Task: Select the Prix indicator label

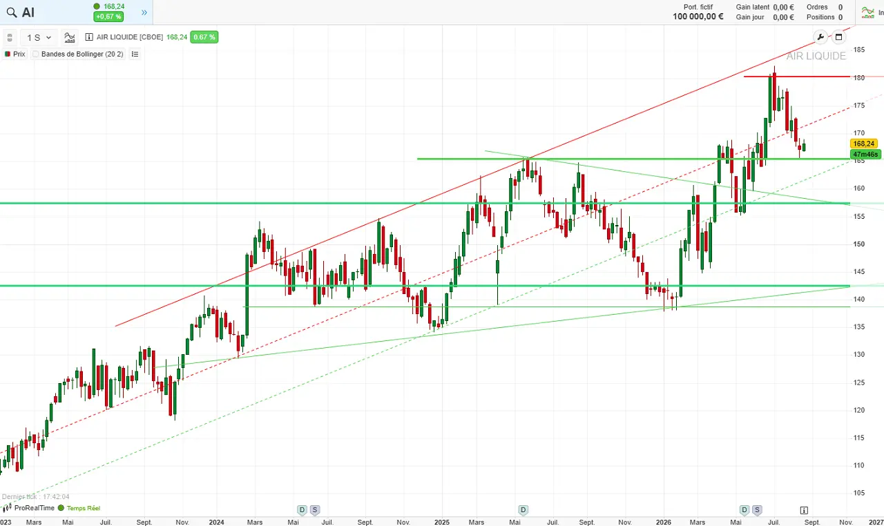Action: click(15, 54)
